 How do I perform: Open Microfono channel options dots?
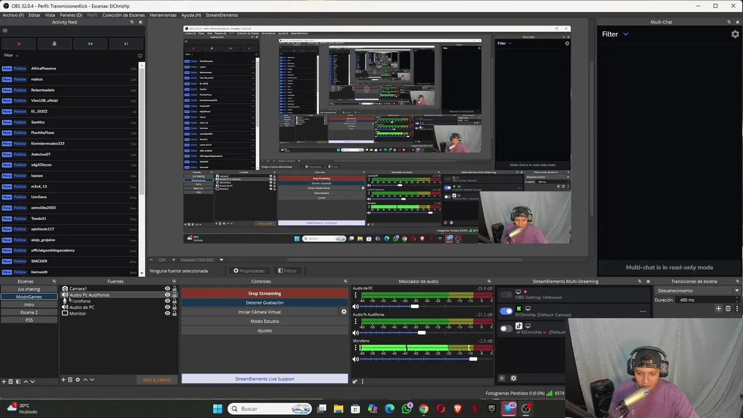click(x=356, y=347)
